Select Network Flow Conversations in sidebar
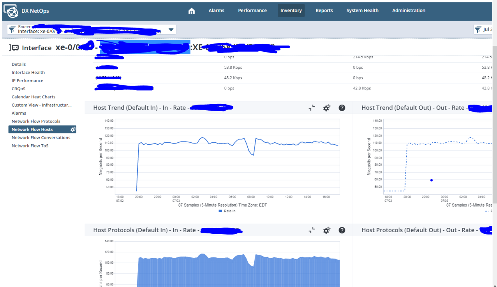The height and width of the screenshot is (287, 497). pyautogui.click(x=41, y=137)
